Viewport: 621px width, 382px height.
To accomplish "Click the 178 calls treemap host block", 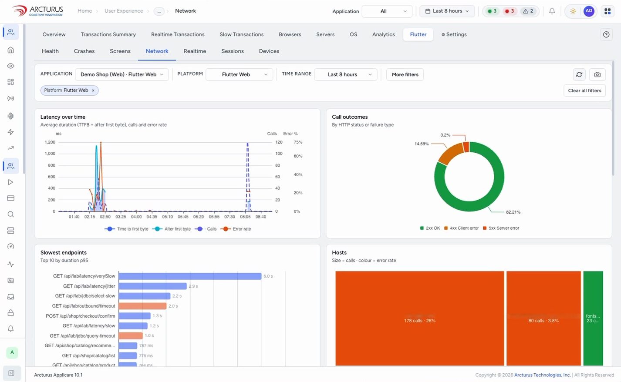I will 420,318.
